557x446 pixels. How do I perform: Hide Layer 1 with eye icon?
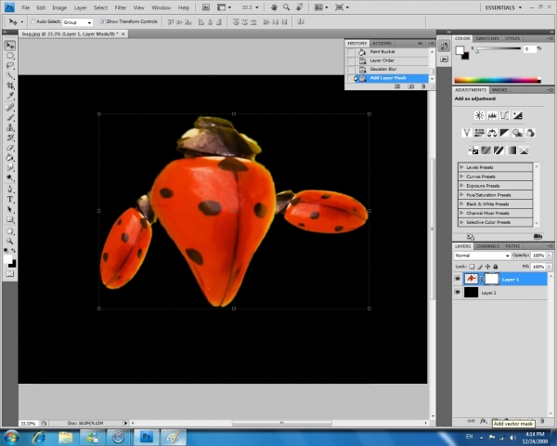click(x=458, y=279)
